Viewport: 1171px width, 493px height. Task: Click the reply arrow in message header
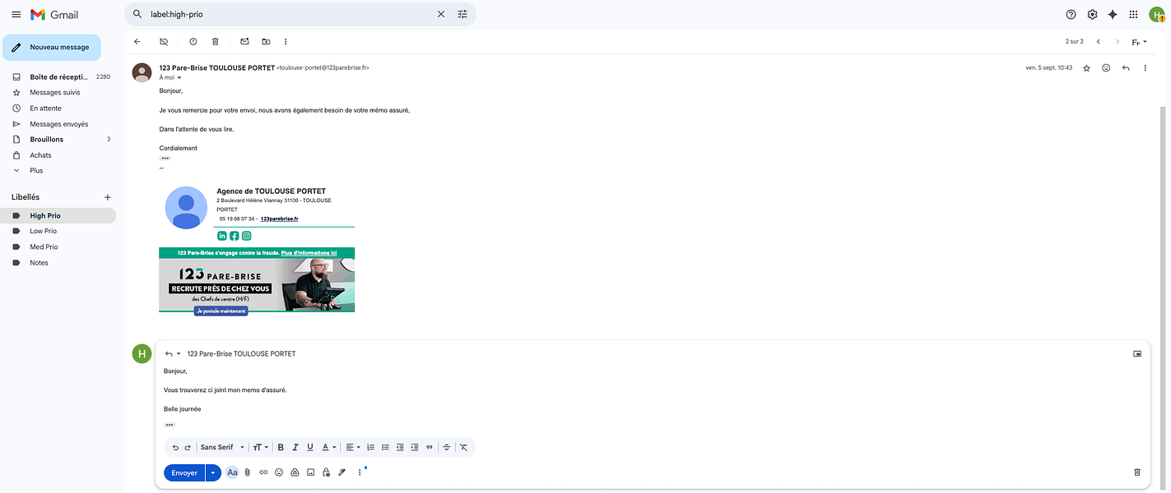coord(1126,67)
